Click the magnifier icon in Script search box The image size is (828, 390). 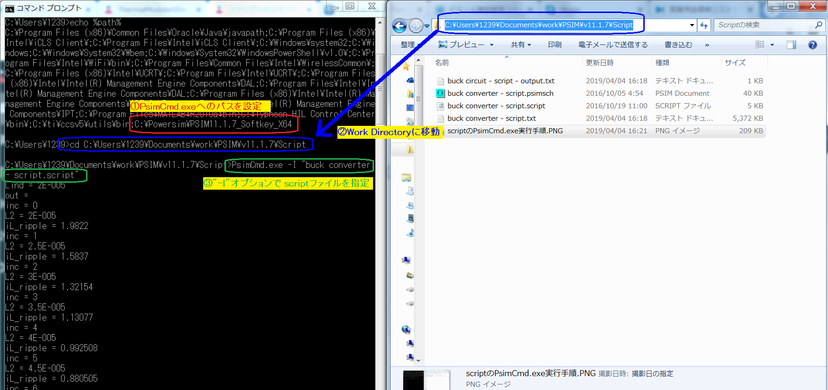818,25
